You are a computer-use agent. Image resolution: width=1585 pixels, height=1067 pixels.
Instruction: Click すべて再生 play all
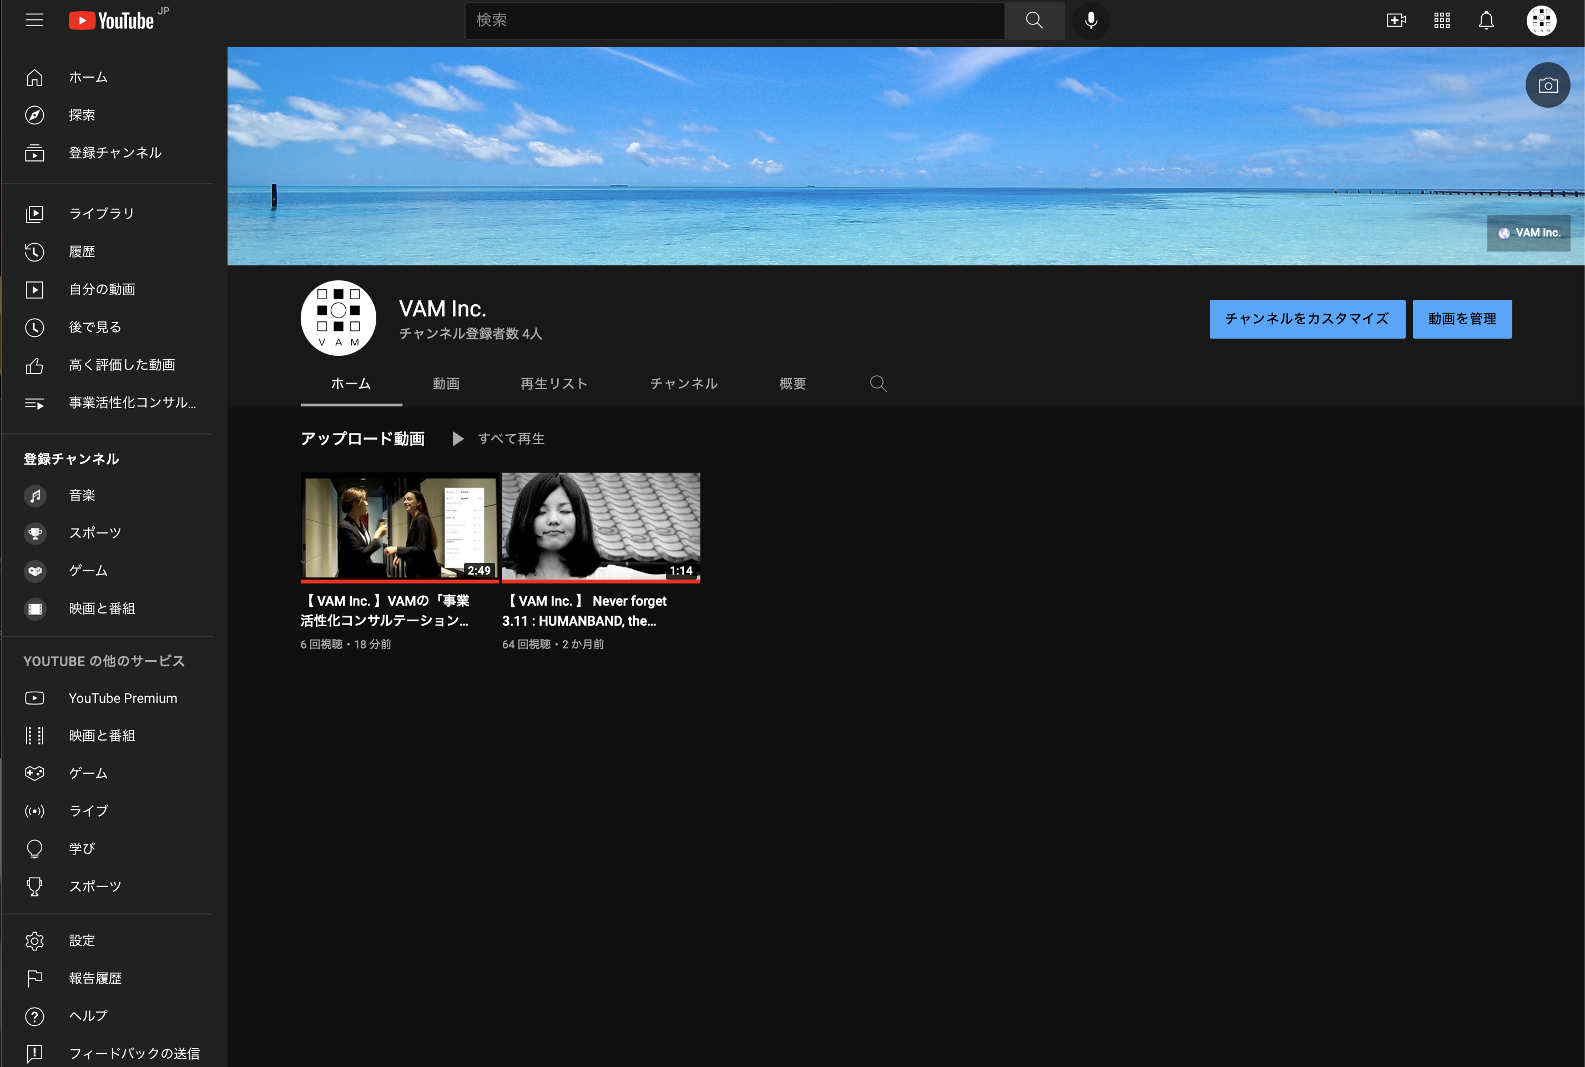498,439
